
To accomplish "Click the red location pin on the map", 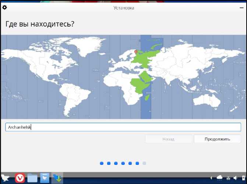I will [136, 52].
